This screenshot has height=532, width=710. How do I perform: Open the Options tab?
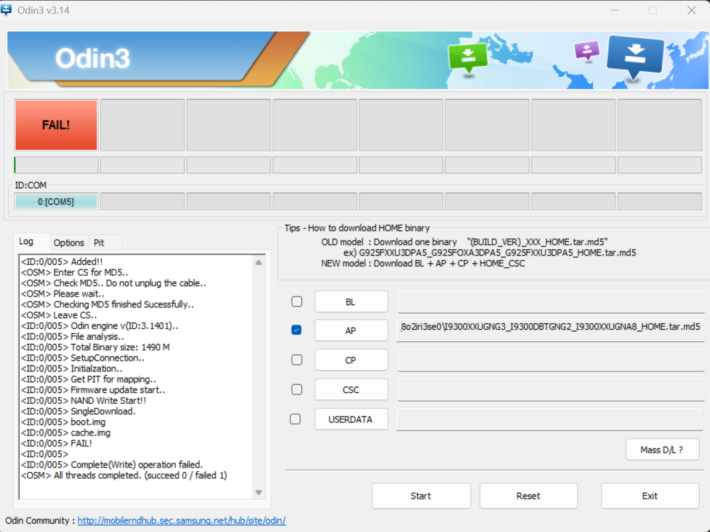coord(69,243)
